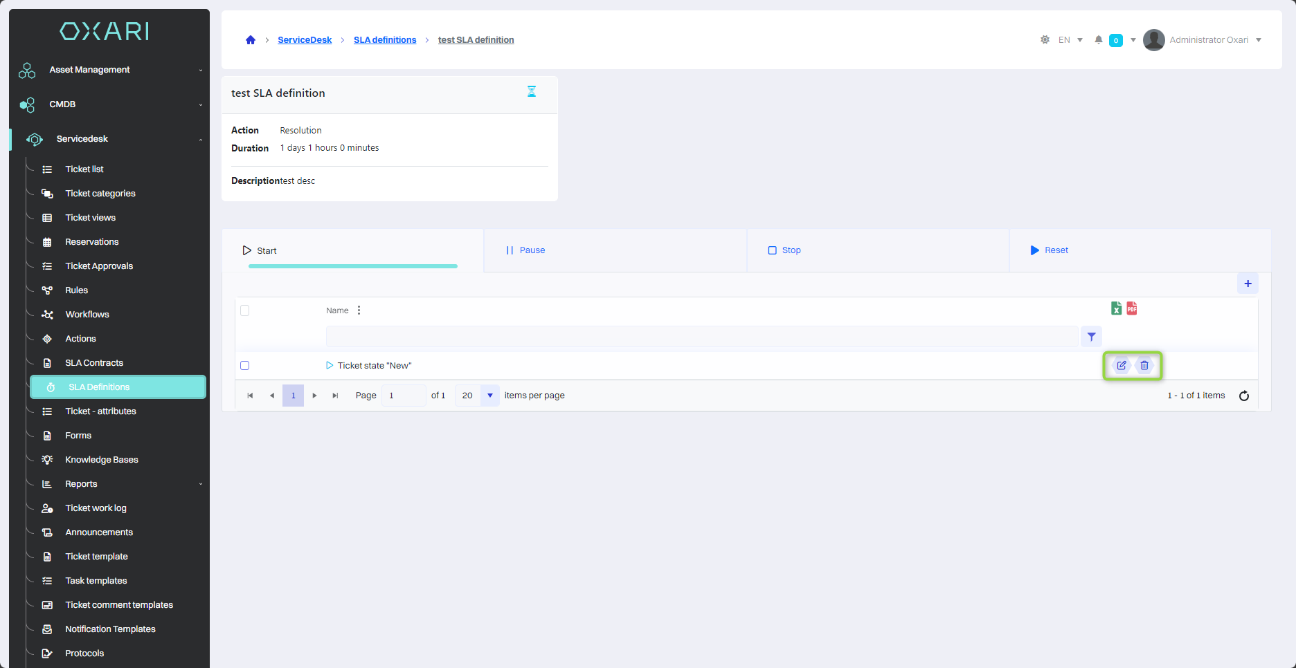Open SLA definitions breadcrumb link
1296x668 pixels.
(385, 40)
